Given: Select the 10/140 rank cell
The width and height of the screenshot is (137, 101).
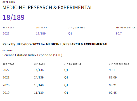Looking at the screenshot, I should click(x=39, y=85).
